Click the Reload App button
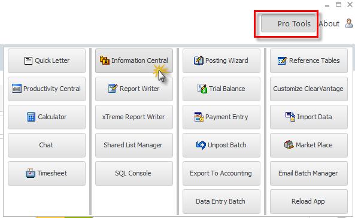The image size is (355, 218). pyautogui.click(x=309, y=201)
